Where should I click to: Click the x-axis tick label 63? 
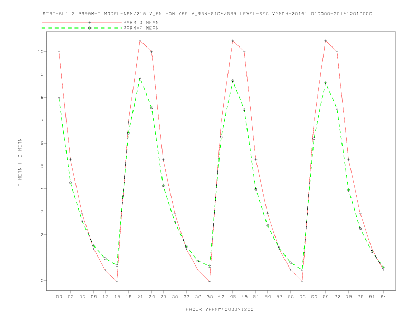(302, 297)
